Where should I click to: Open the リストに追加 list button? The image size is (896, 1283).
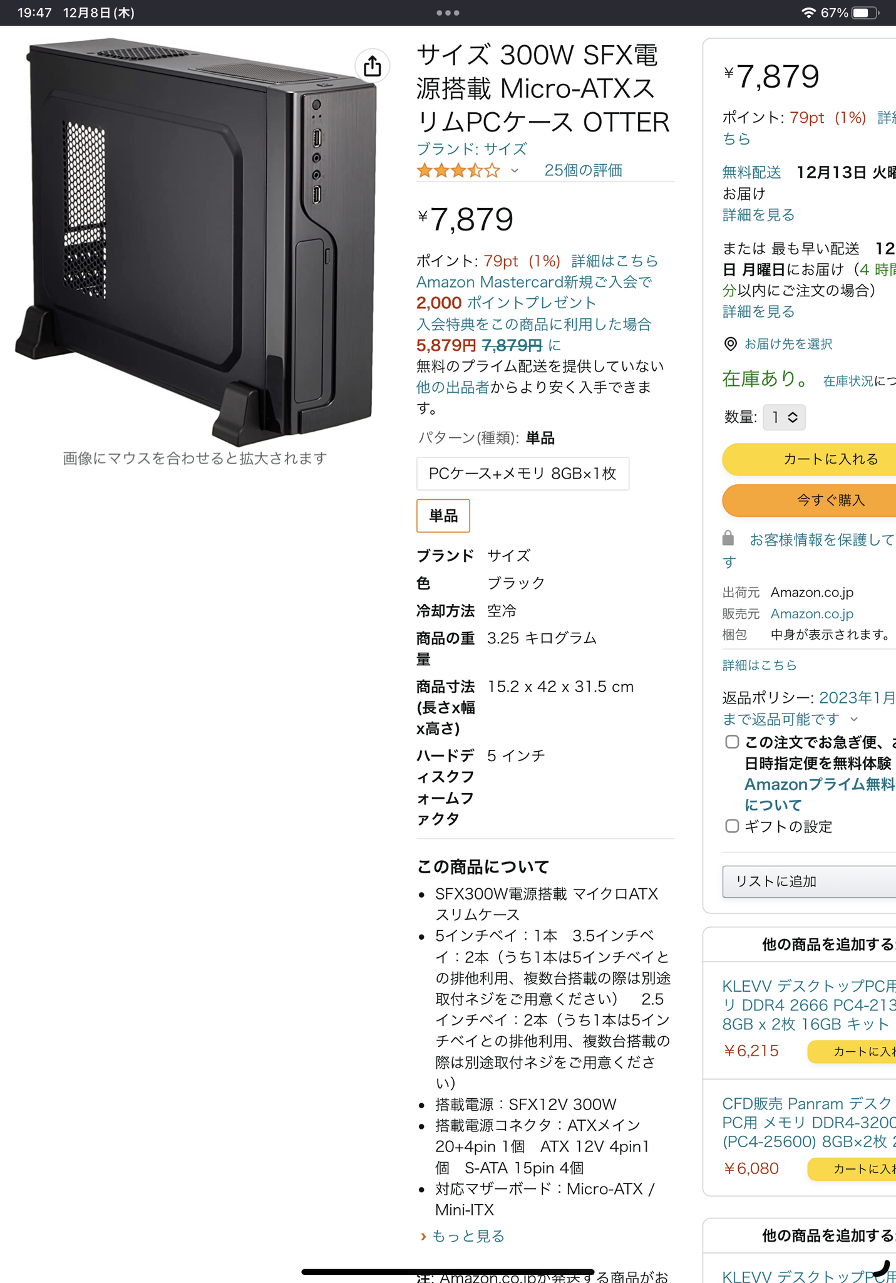[x=809, y=881]
